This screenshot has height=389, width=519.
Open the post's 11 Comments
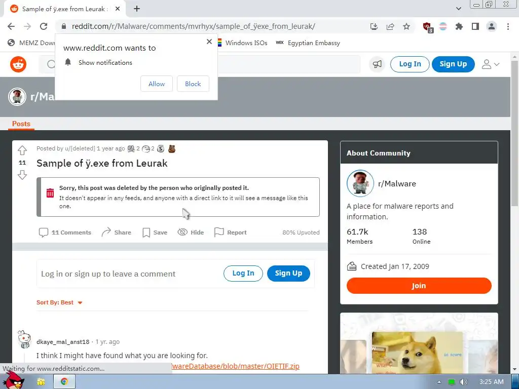[65, 232]
